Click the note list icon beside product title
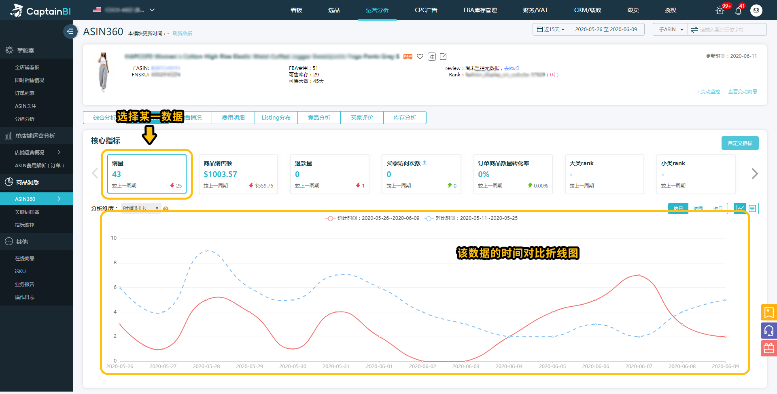This screenshot has height=394, width=777. click(432, 57)
